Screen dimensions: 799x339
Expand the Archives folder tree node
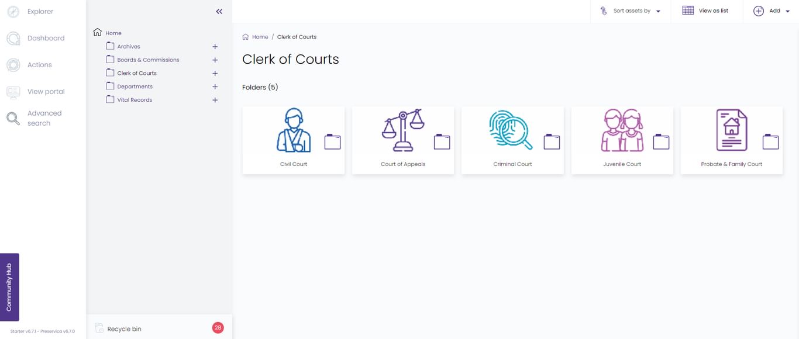tap(215, 47)
